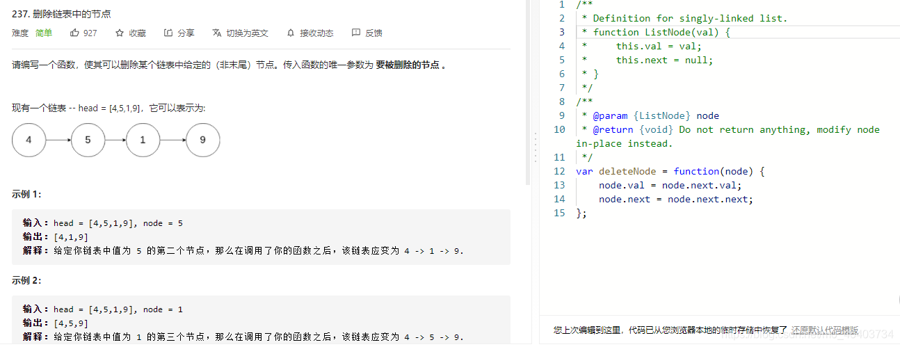The width and height of the screenshot is (900, 347).
Task: Click the panel divider handle between description and editor
Action: point(535,148)
